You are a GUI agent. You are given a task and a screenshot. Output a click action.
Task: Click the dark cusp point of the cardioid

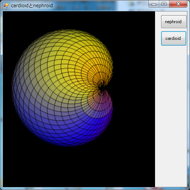101,88
